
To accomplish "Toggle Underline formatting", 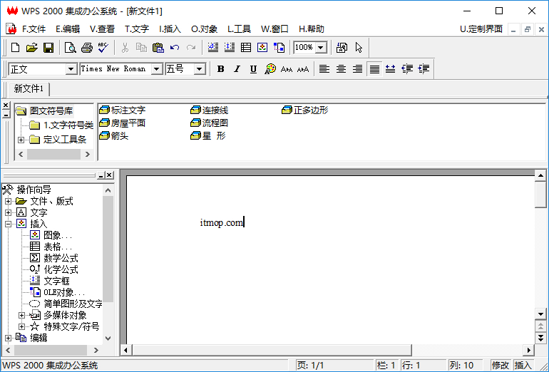I will coord(254,69).
